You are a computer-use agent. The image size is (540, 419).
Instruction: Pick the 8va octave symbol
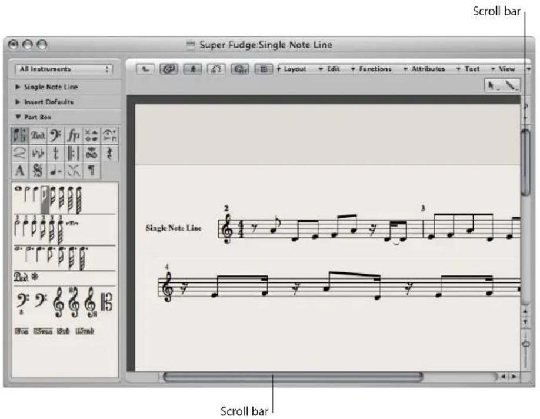(22, 331)
